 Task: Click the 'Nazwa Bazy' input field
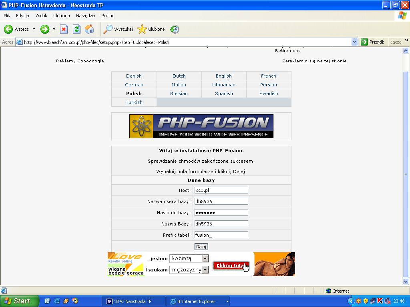coord(221,224)
